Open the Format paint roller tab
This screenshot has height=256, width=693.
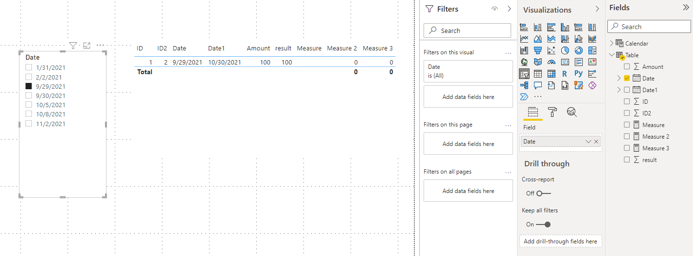coord(552,112)
